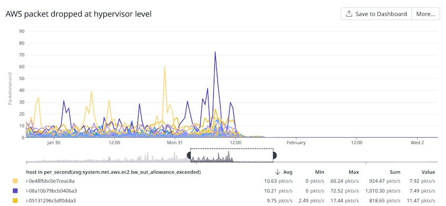Screen dimensions: 446x206
Task: Sort the legend by the Min column
Action: [320, 172]
